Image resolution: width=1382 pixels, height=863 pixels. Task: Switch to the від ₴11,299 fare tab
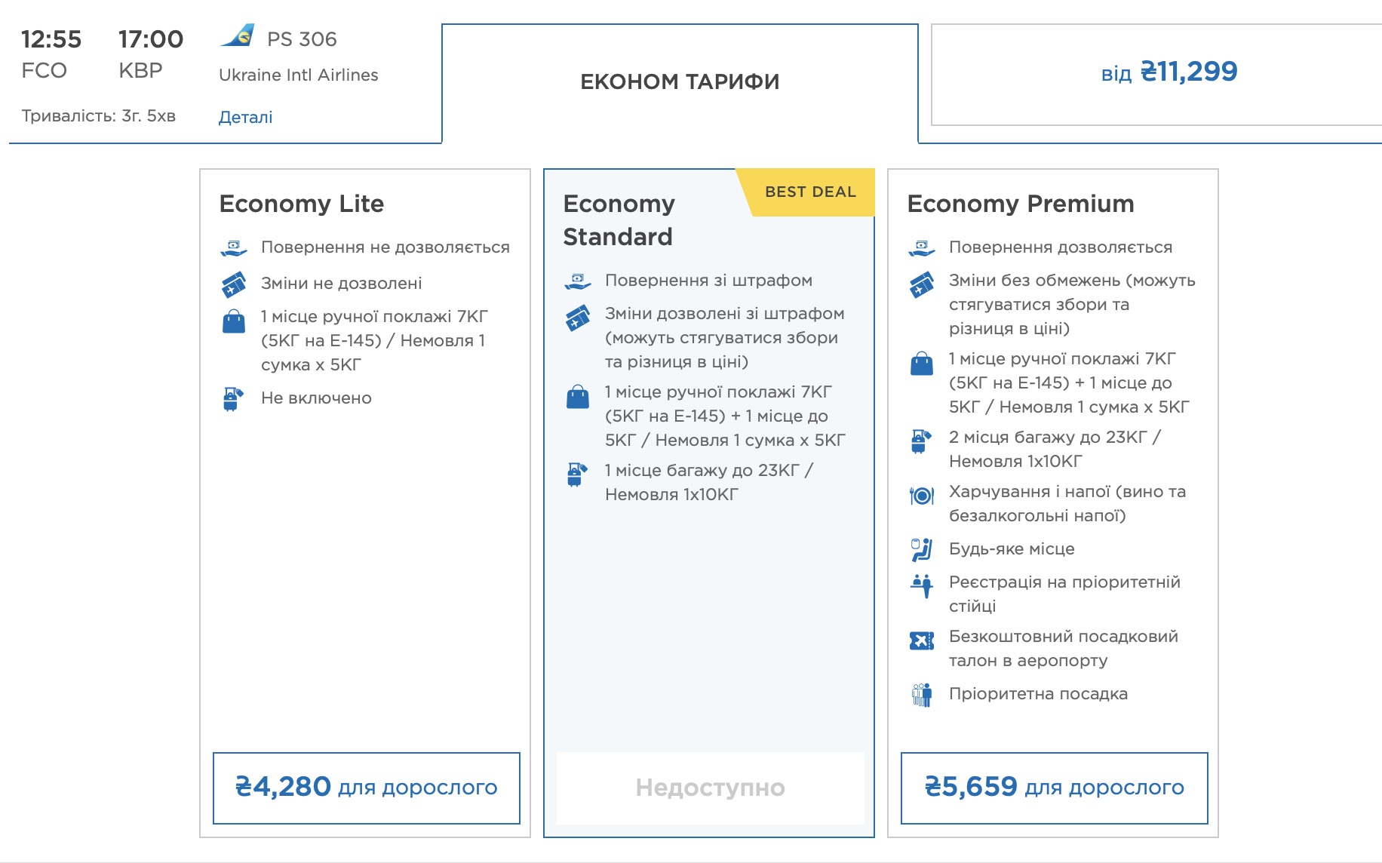tap(1169, 72)
